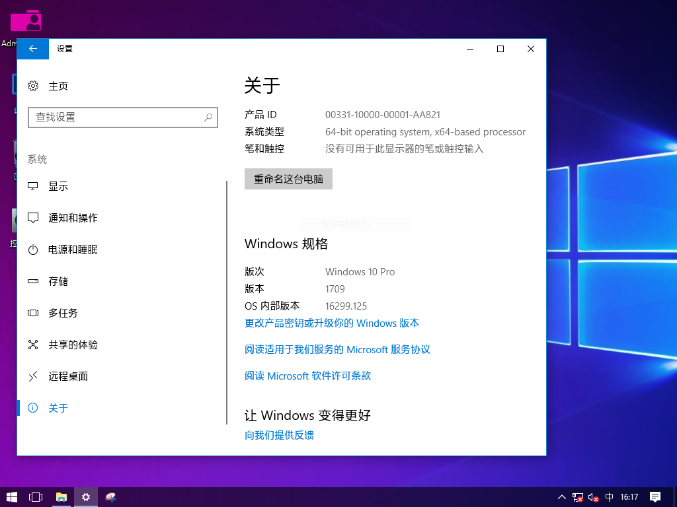Click in the 查找设置 search box
677x507 pixels.
pyautogui.click(x=116, y=118)
